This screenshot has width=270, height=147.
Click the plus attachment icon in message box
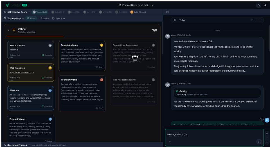coord(170,142)
